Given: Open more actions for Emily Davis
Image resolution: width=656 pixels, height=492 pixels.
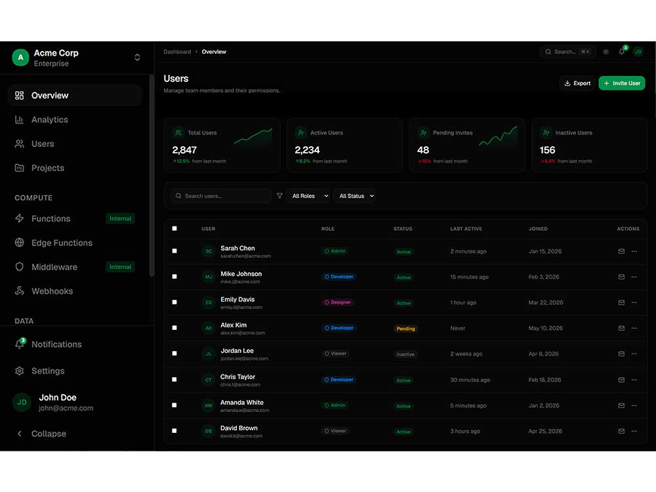Looking at the screenshot, I should (634, 302).
